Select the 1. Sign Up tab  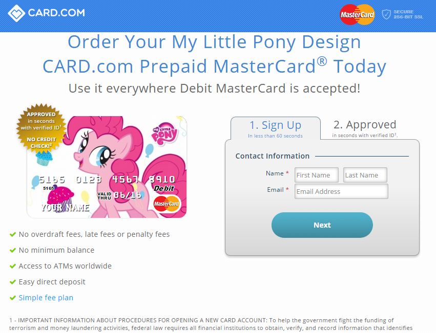click(x=276, y=128)
